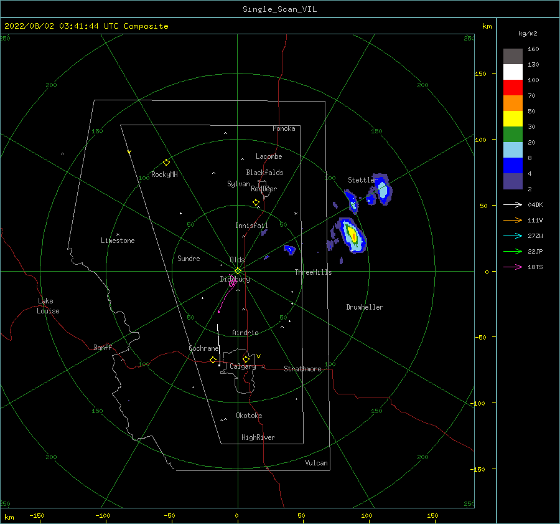The height and width of the screenshot is (524, 560).
Task: Select the bright blue 4-8 legend swatch
Action: point(513,165)
